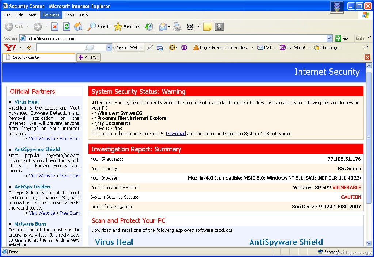Refresh the page with green arrows icon
This screenshot has height=257, width=374.
click(66, 27)
